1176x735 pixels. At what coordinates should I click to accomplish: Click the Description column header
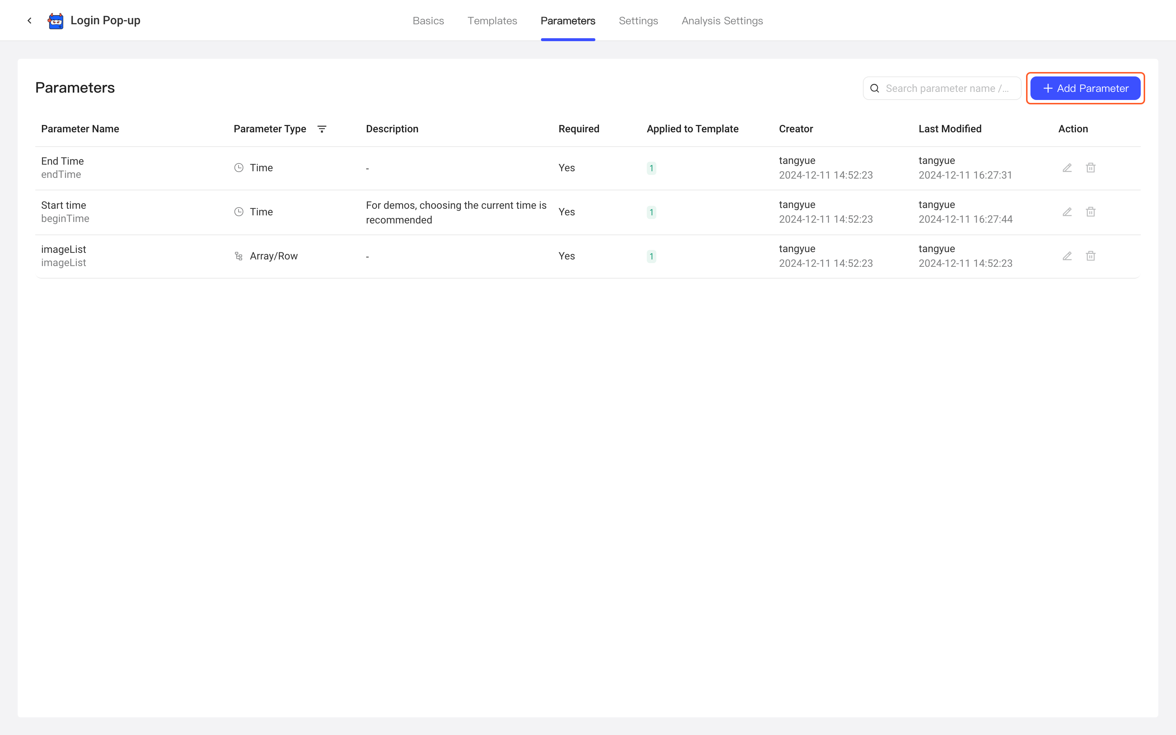(x=392, y=129)
